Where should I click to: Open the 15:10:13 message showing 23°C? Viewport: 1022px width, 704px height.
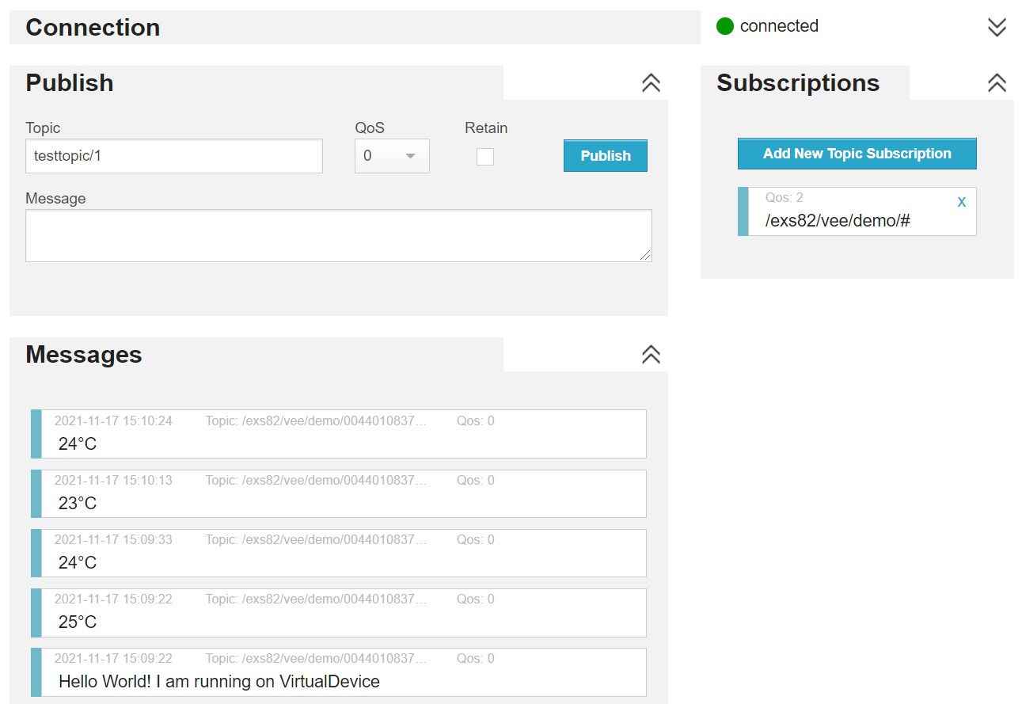point(339,493)
